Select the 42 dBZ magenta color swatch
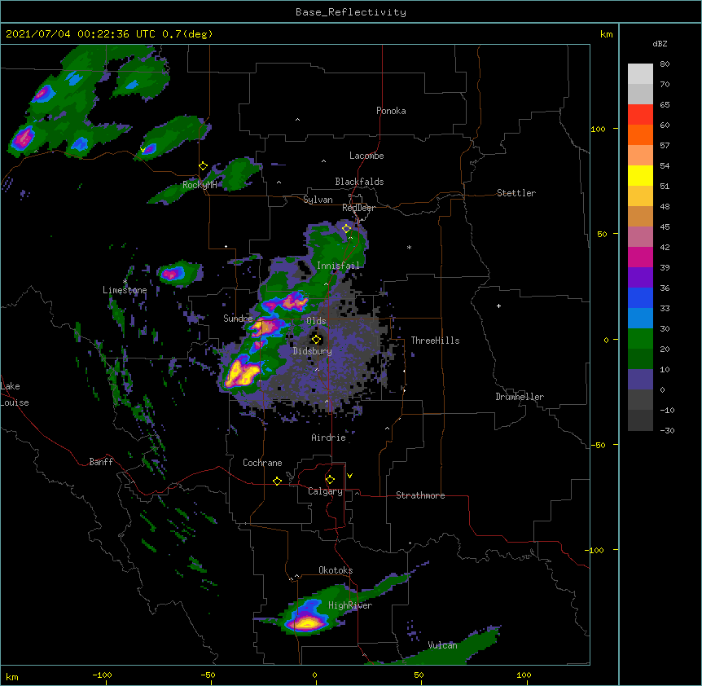The height and width of the screenshot is (686, 702). point(640,257)
